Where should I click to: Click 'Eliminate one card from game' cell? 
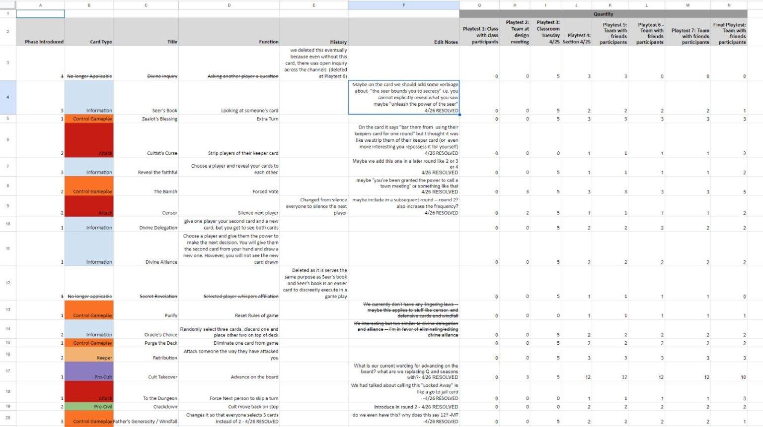pyautogui.click(x=229, y=343)
